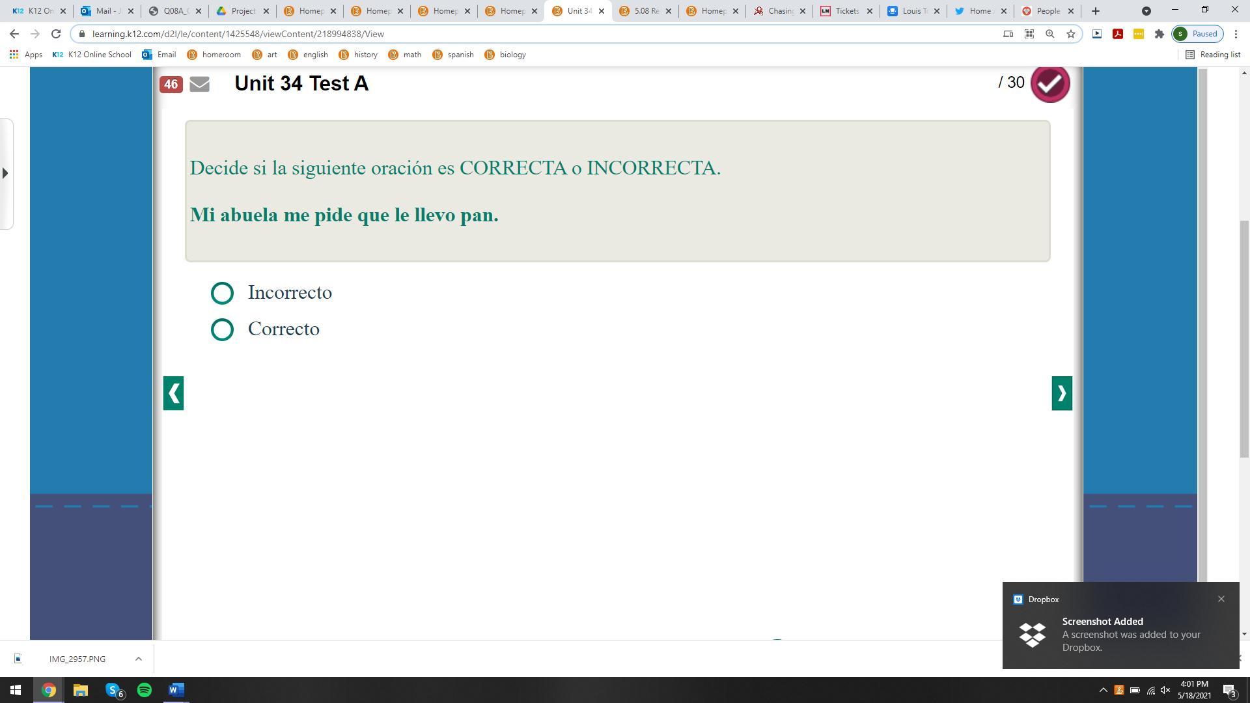1250x703 pixels.
Task: Open Spotify from the taskbar
Action: coord(145,690)
